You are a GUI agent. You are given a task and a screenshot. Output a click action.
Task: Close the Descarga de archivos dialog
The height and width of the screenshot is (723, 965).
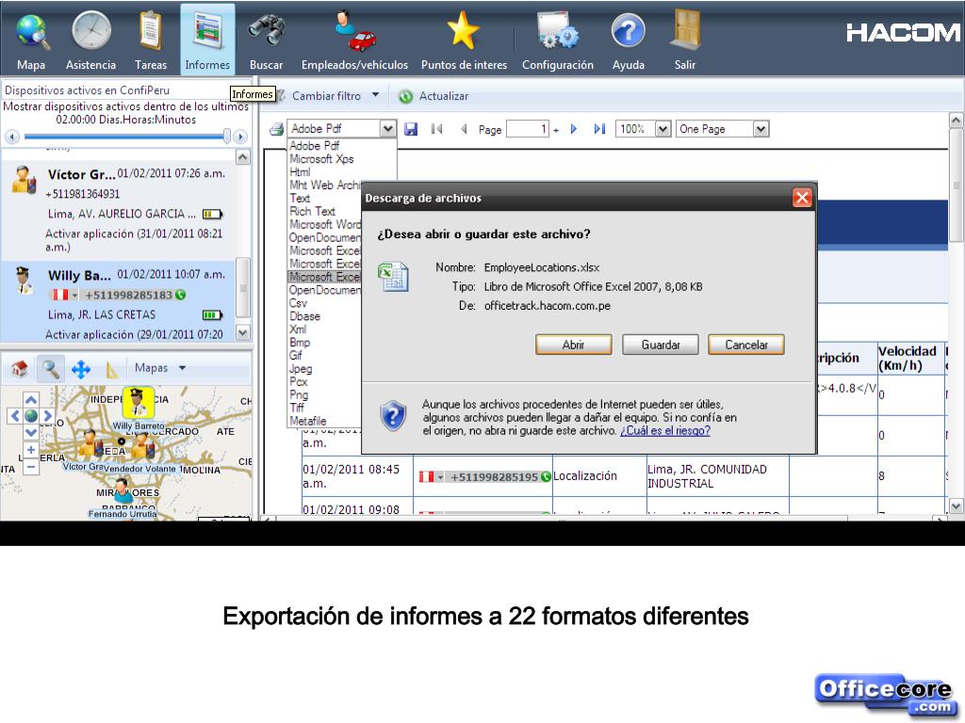tap(801, 198)
